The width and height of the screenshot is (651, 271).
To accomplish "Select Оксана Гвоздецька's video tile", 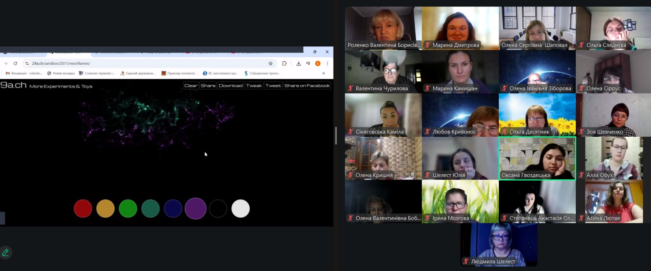I will [x=537, y=158].
